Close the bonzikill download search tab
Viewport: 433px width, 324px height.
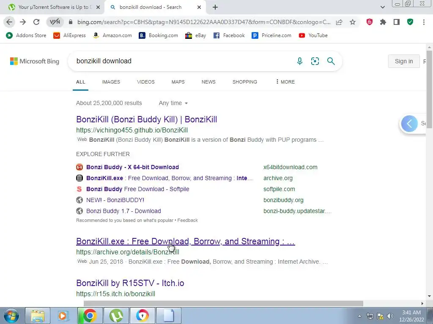coord(199,8)
